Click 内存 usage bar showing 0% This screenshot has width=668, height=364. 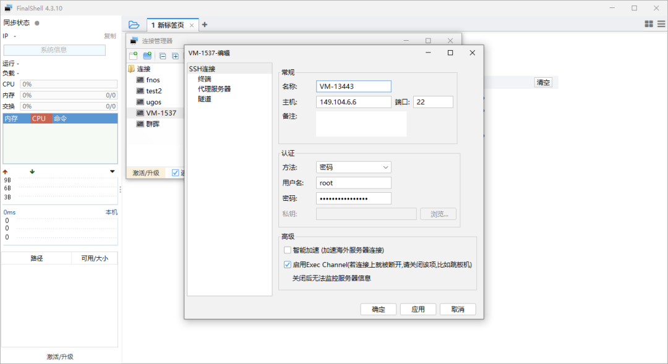pos(69,95)
